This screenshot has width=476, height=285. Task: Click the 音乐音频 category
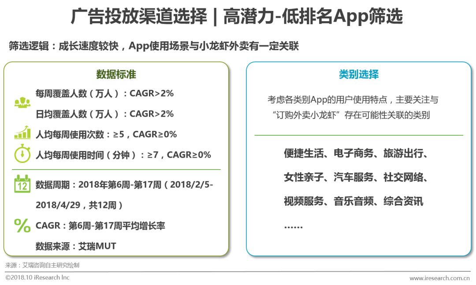coord(353,201)
